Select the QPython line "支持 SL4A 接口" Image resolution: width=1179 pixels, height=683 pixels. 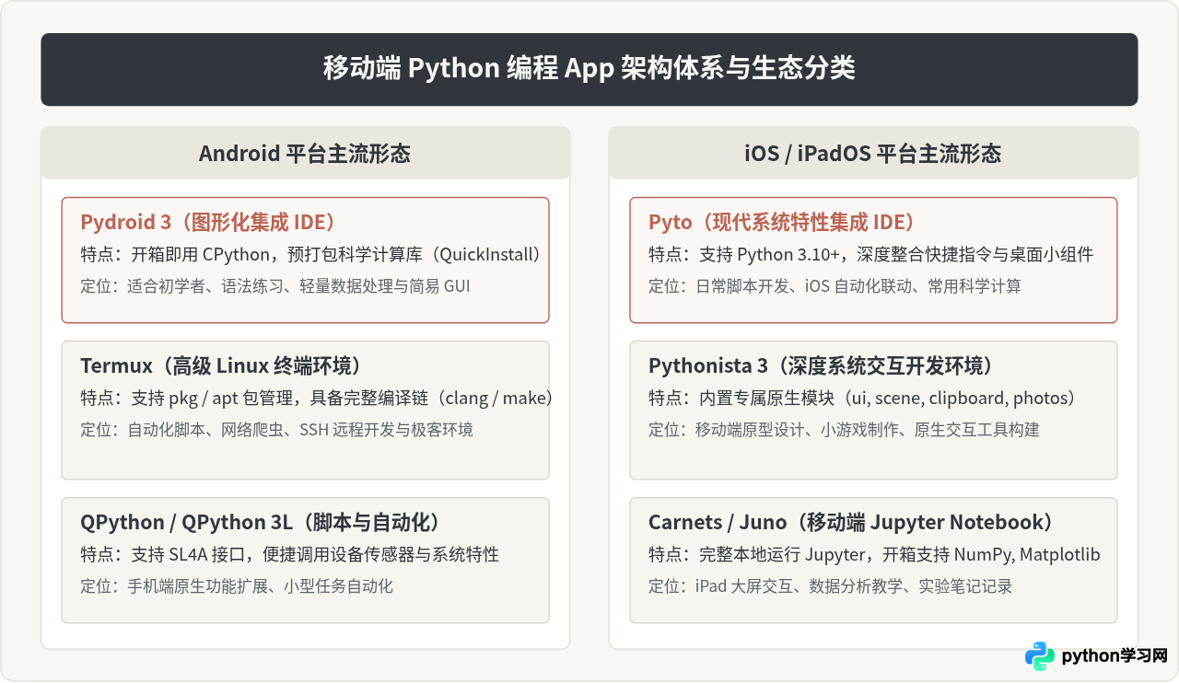pos(192,554)
